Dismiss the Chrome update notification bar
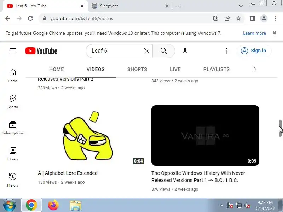This screenshot has width=283, height=212. pos(275,33)
